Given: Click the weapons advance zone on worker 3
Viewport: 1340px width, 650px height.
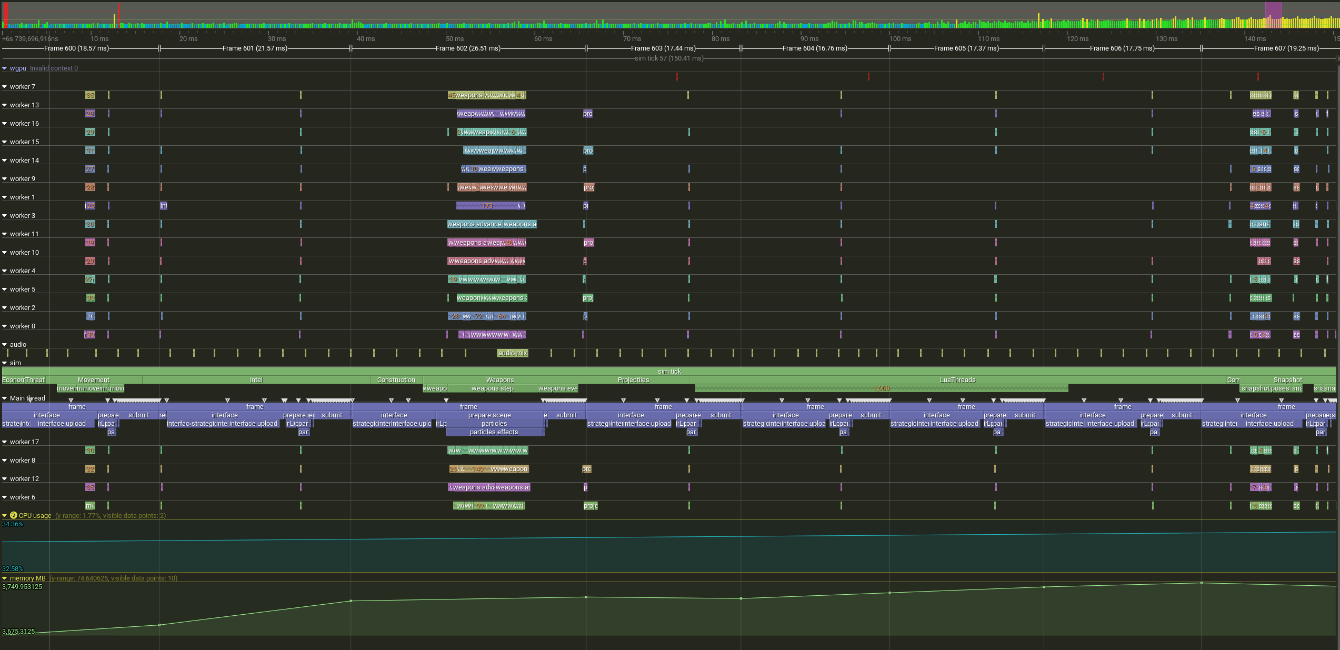Looking at the screenshot, I should [475, 224].
